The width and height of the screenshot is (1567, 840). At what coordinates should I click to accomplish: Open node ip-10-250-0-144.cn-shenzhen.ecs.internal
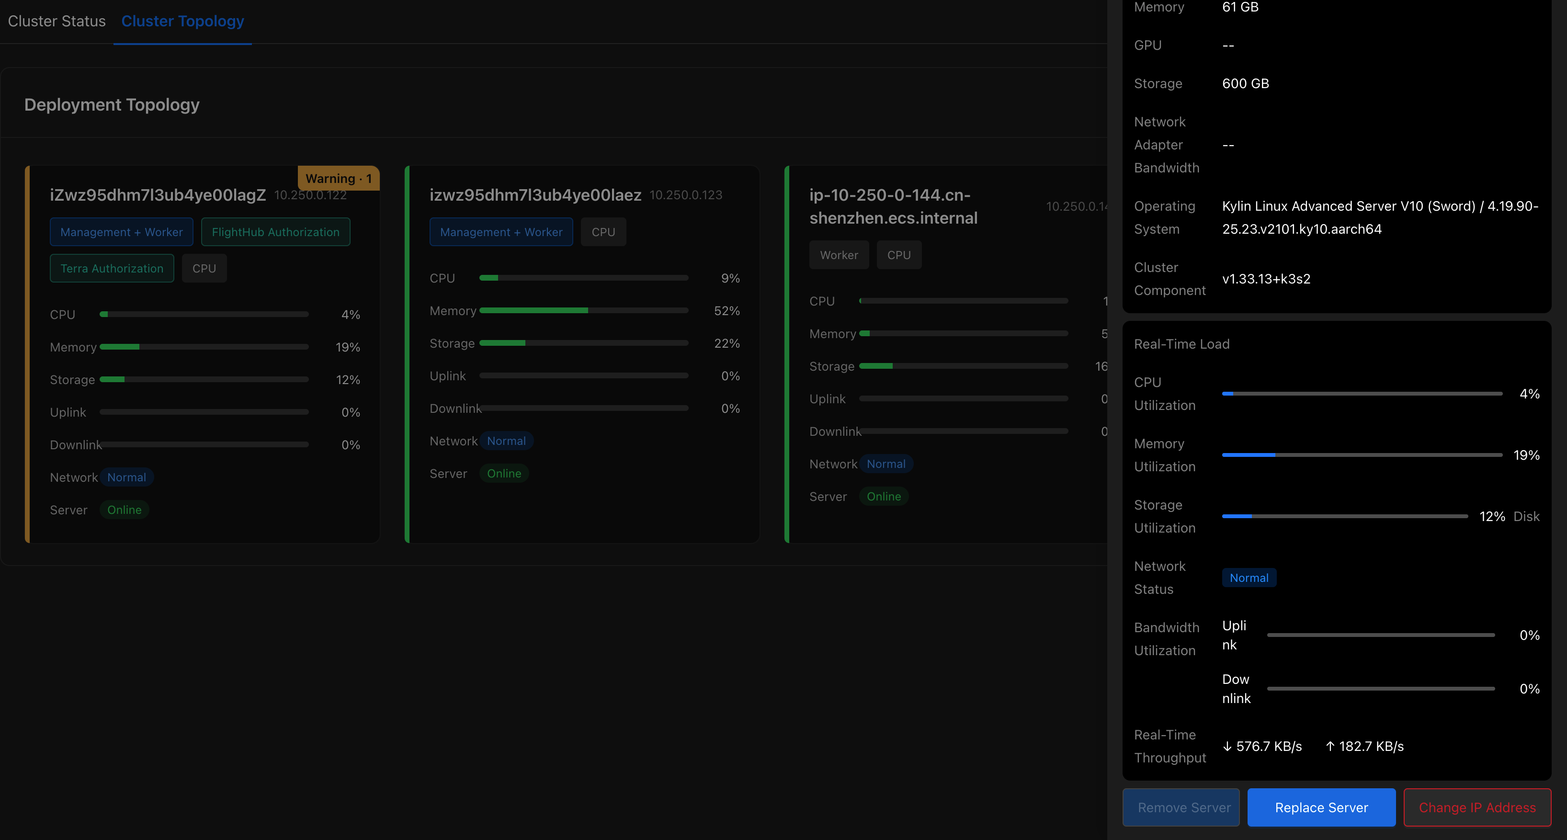pos(946,354)
